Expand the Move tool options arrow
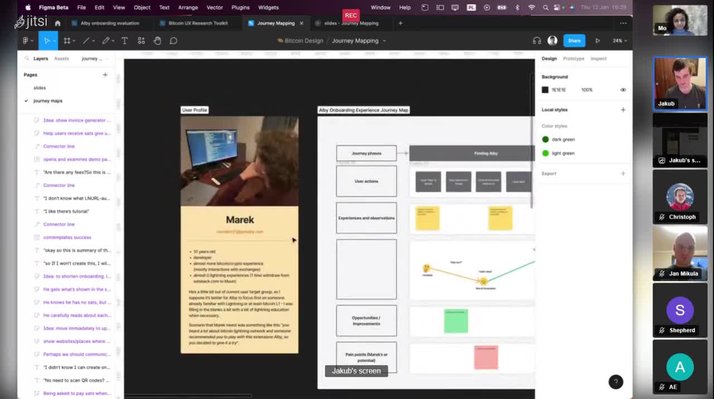Viewport: 714px width, 399px height. point(54,41)
